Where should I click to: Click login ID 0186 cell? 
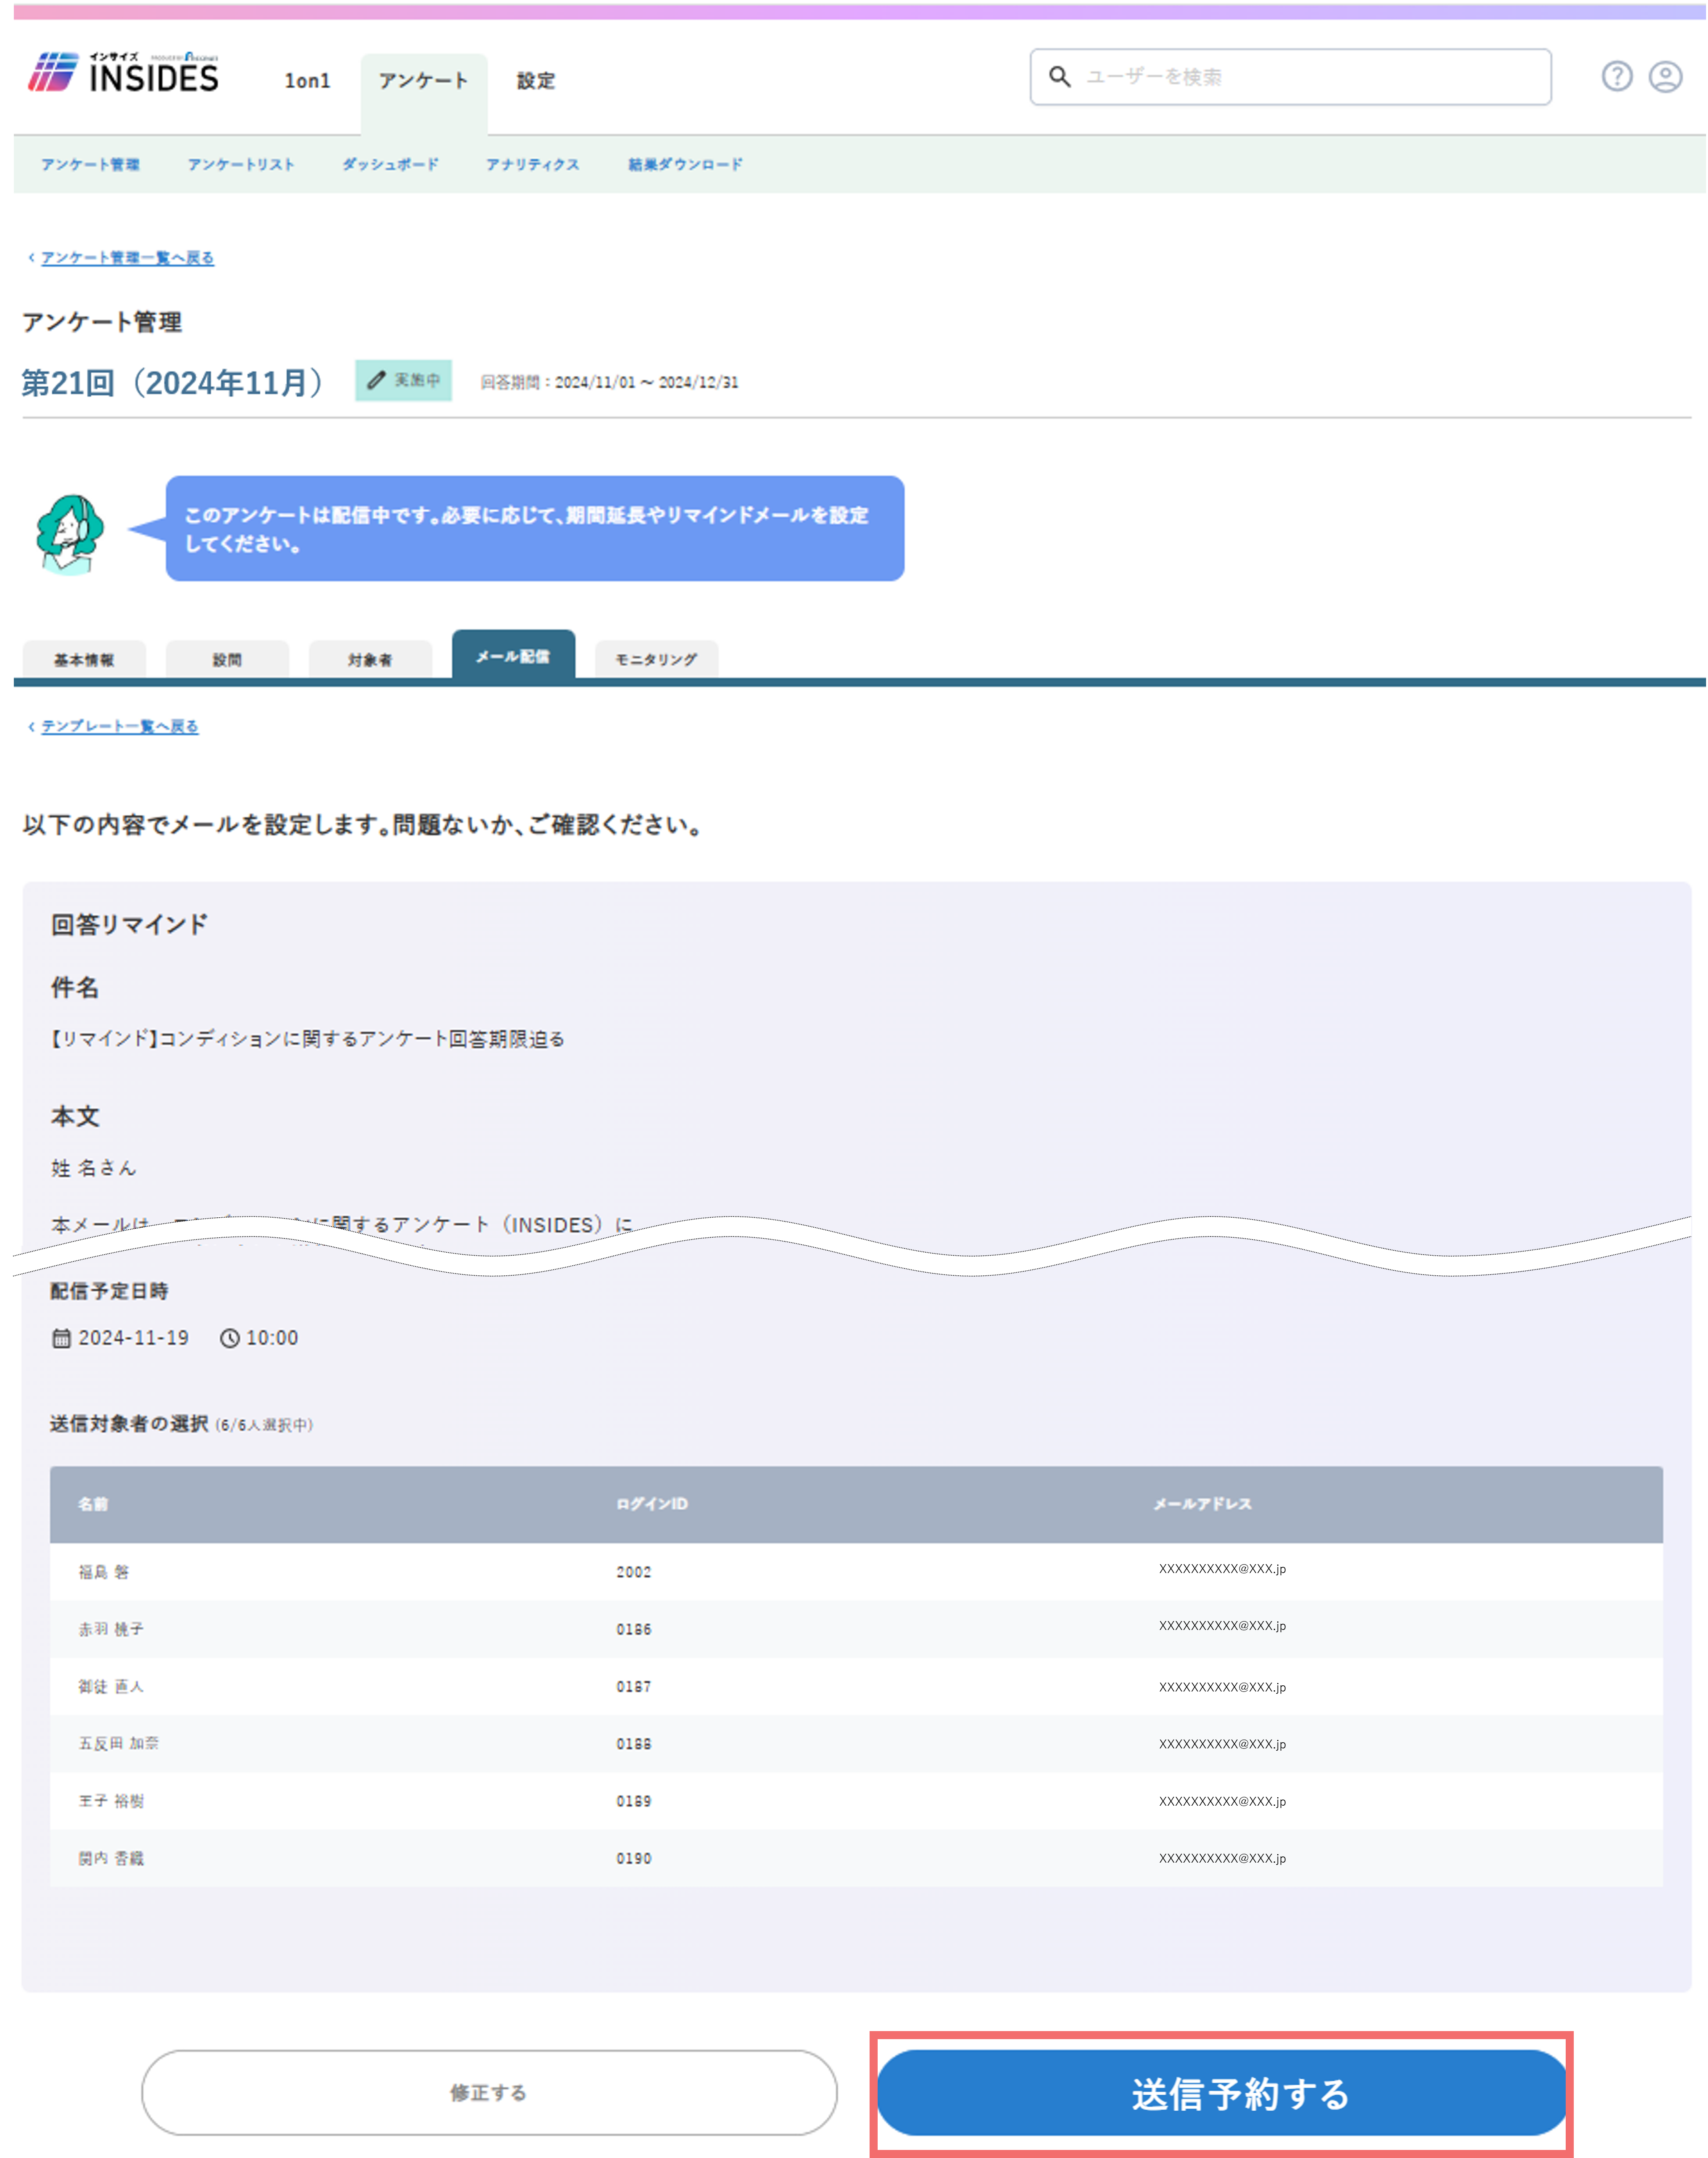634,1629
